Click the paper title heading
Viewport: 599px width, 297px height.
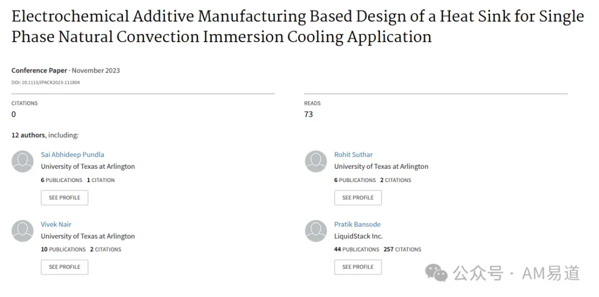(297, 27)
